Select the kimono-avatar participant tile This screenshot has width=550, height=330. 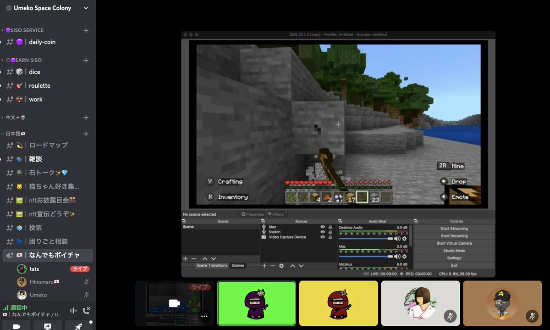(420, 303)
